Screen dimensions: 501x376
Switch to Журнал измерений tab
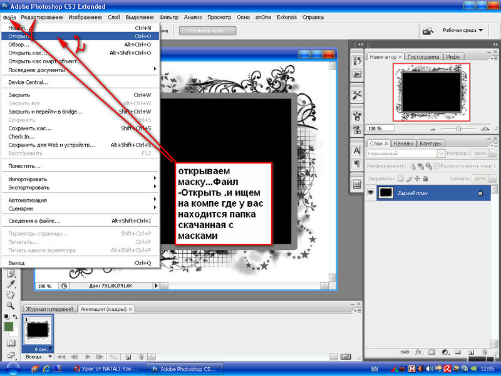point(49,309)
